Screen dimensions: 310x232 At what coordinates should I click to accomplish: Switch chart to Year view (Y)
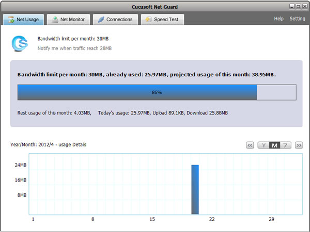tap(263, 145)
